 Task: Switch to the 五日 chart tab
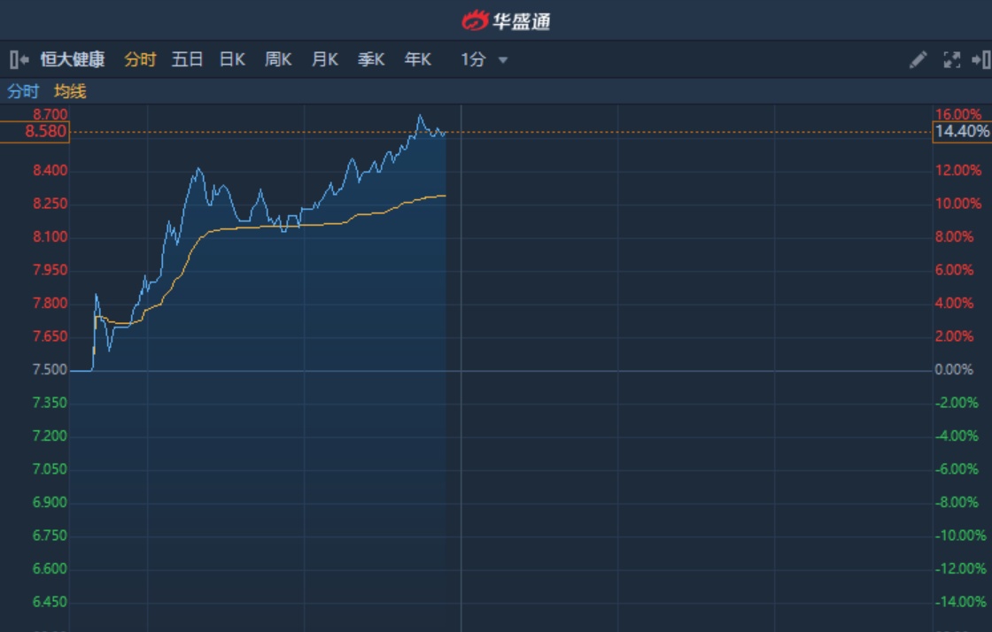tap(187, 60)
